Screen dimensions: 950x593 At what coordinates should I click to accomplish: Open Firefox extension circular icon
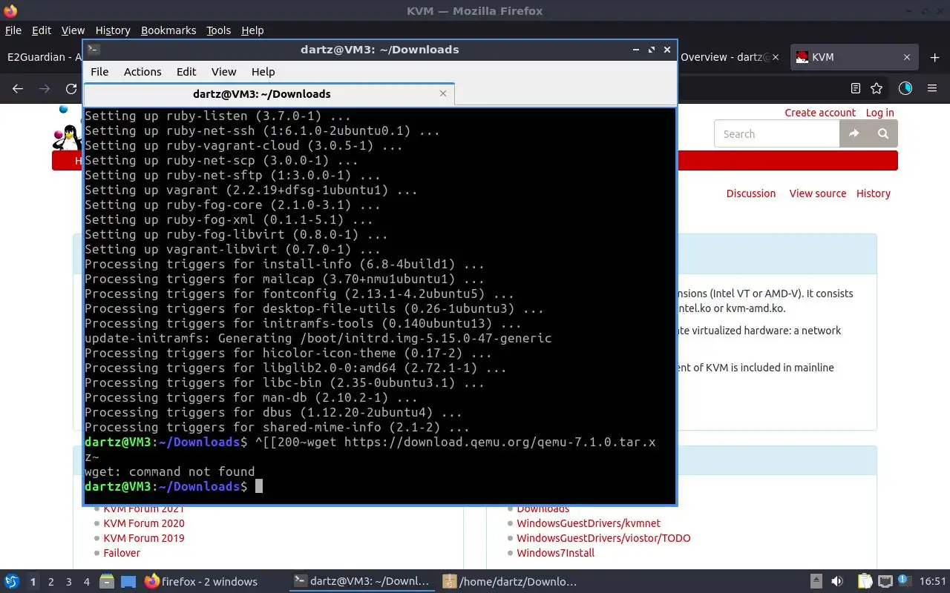pos(905,88)
